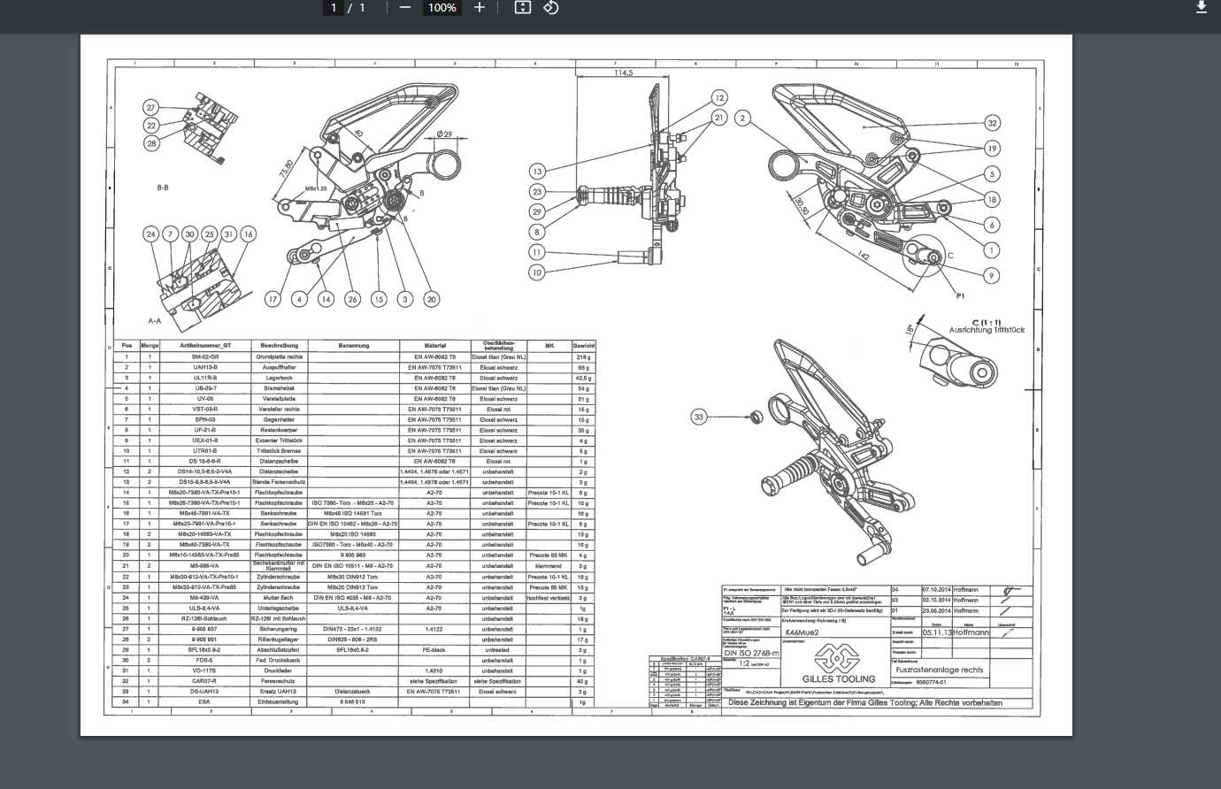
Task: Click the 'Material' column header
Action: pos(434,345)
